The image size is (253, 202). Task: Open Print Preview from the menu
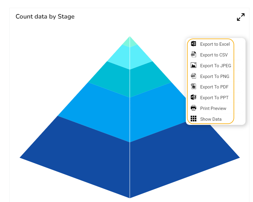click(213, 108)
